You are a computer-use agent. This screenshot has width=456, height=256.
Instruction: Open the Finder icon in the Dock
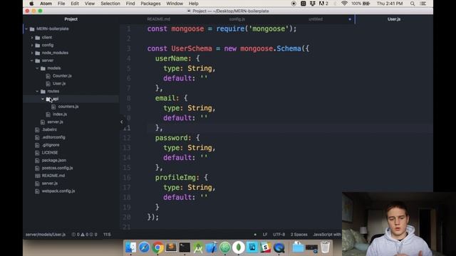pyautogui.click(x=130, y=247)
